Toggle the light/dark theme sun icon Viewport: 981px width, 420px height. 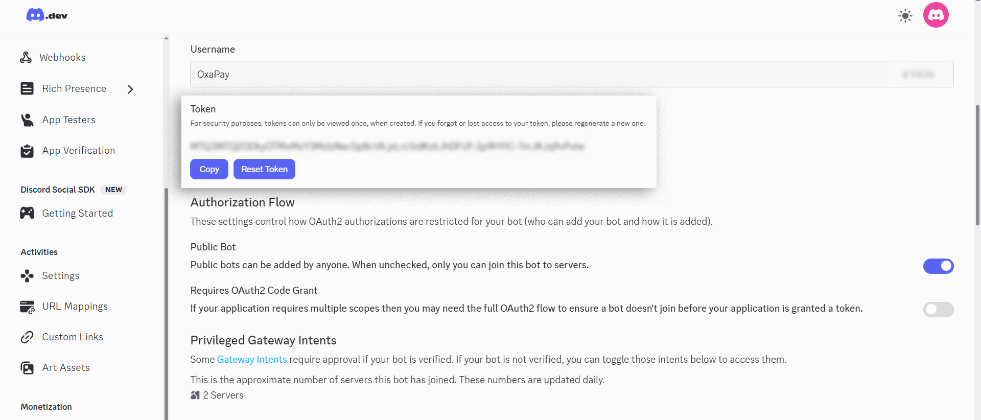(905, 16)
